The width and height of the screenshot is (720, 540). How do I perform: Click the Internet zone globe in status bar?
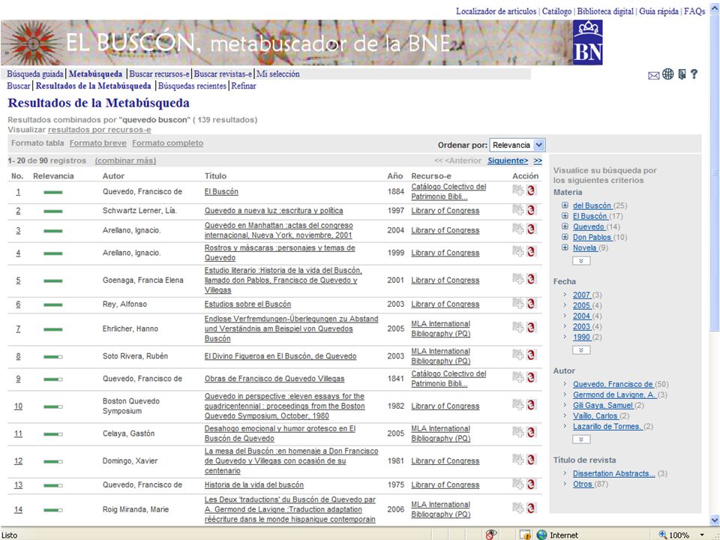click(x=542, y=535)
